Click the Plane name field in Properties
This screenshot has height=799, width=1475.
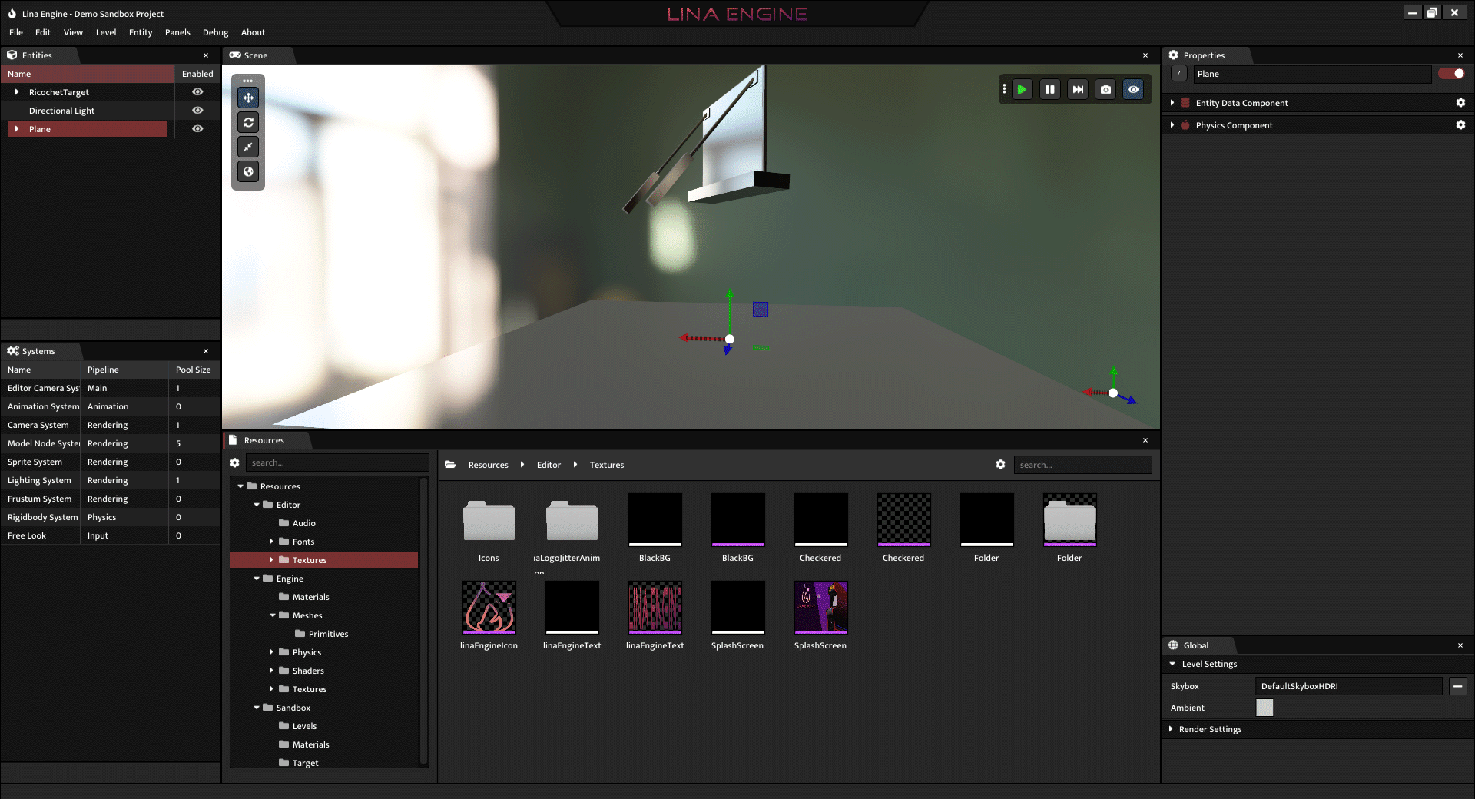click(1312, 74)
